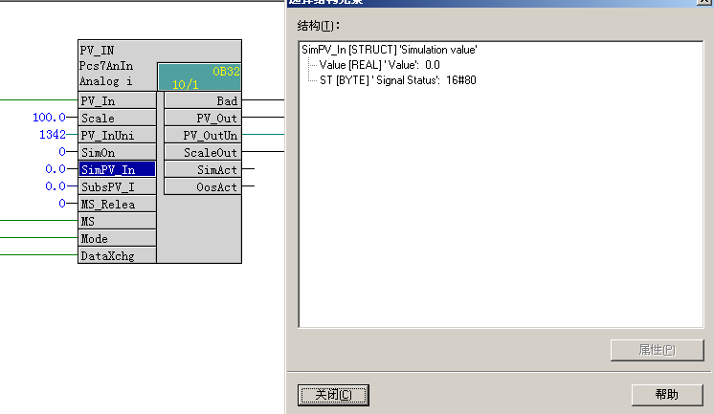The image size is (714, 414).
Task: Select the OosAct output pin
Action: [203, 186]
